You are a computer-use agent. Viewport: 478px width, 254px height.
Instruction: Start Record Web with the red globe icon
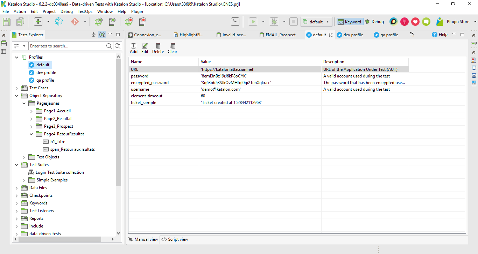click(x=129, y=22)
